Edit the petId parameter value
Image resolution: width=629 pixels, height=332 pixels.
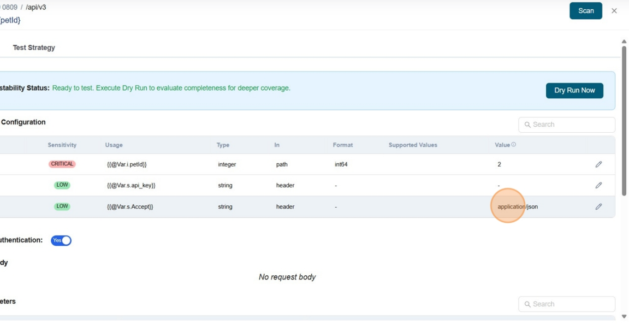pos(598,164)
